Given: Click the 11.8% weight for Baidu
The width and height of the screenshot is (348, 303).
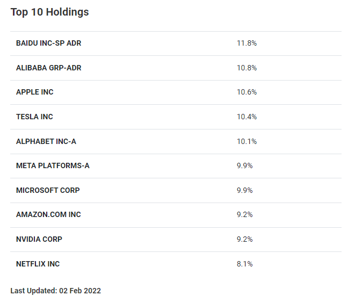Looking at the screenshot, I should (247, 43).
